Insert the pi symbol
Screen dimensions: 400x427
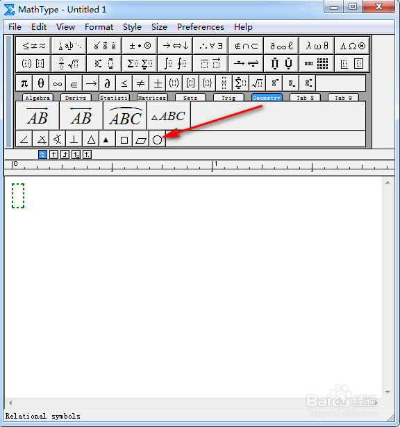[x=24, y=83]
